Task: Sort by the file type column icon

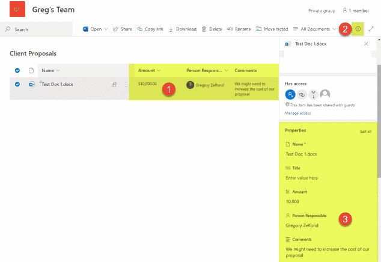Action: [x=31, y=70]
